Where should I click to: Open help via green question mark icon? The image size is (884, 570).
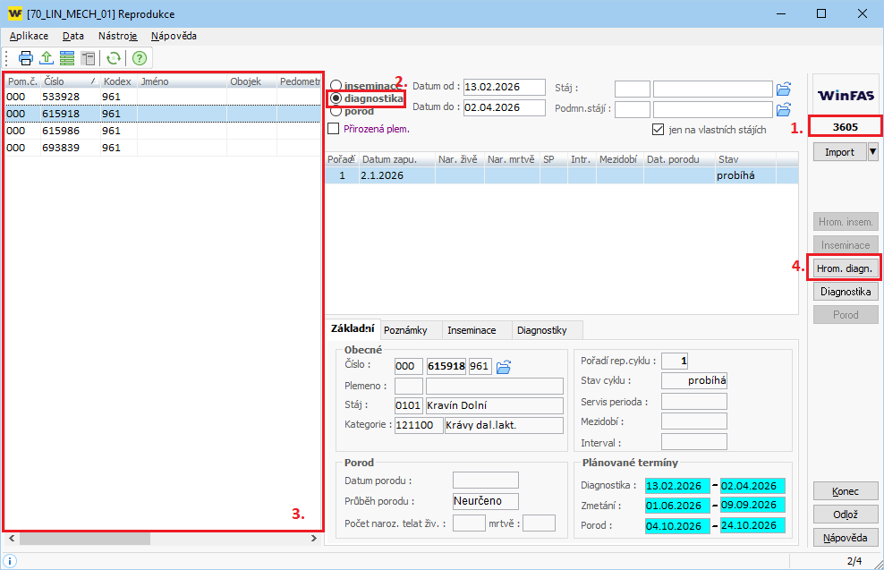click(140, 58)
